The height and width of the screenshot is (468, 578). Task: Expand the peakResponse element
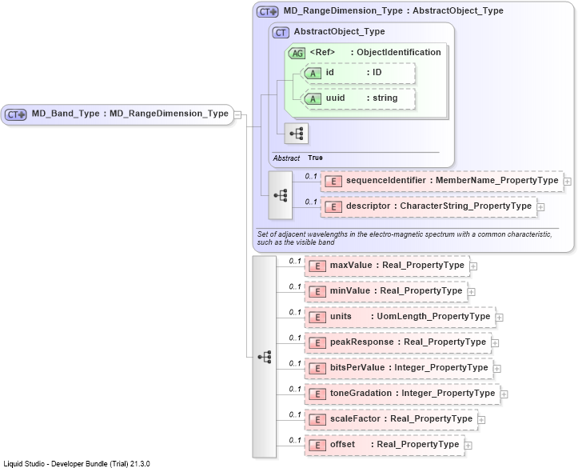[x=495, y=343]
